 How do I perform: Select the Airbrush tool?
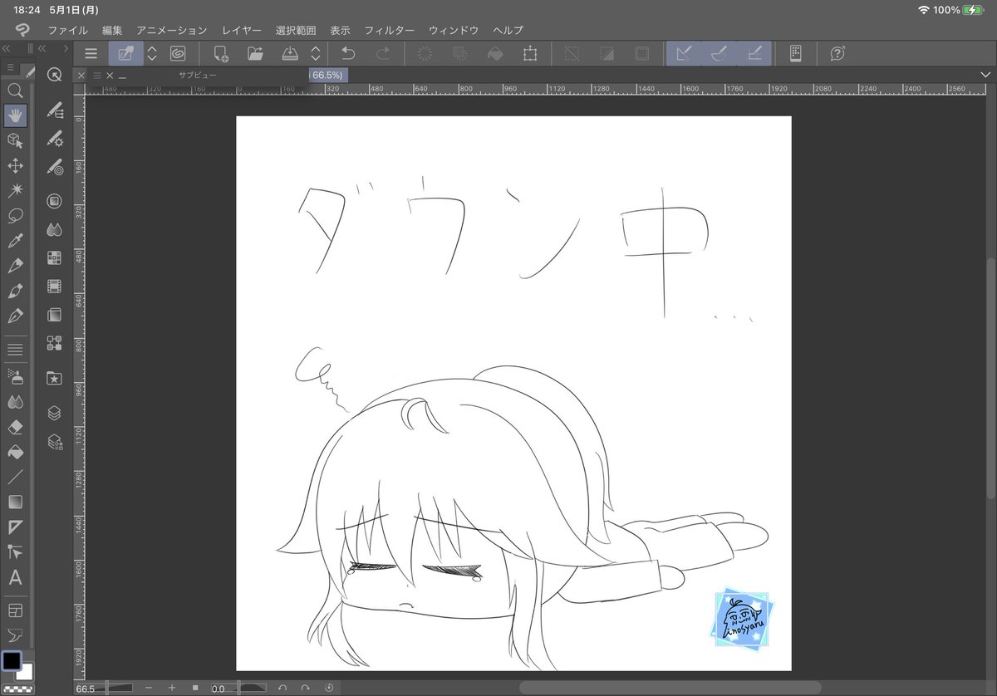15,377
